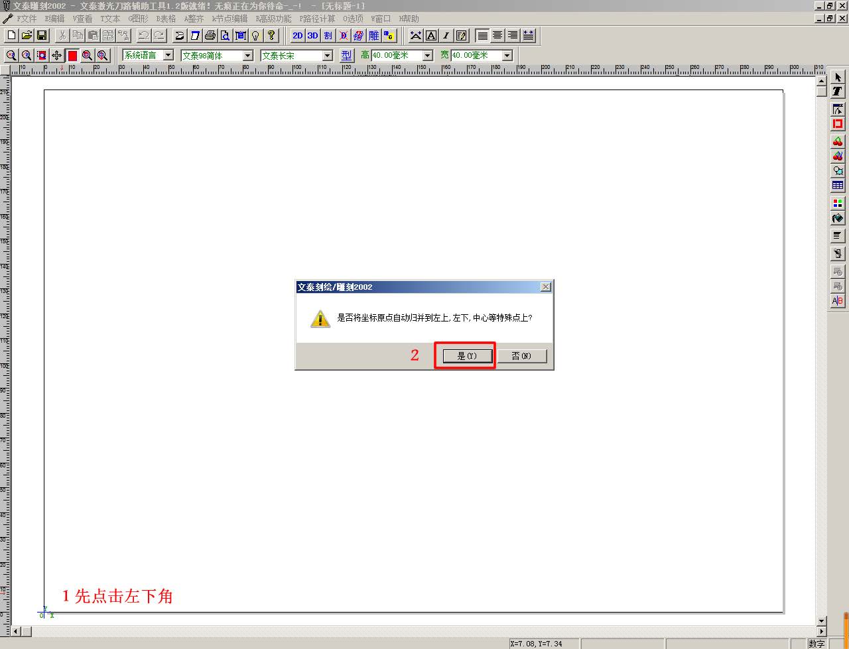Click the zoom-out magnifier icon
The width and height of the screenshot is (849, 649).
(x=27, y=56)
